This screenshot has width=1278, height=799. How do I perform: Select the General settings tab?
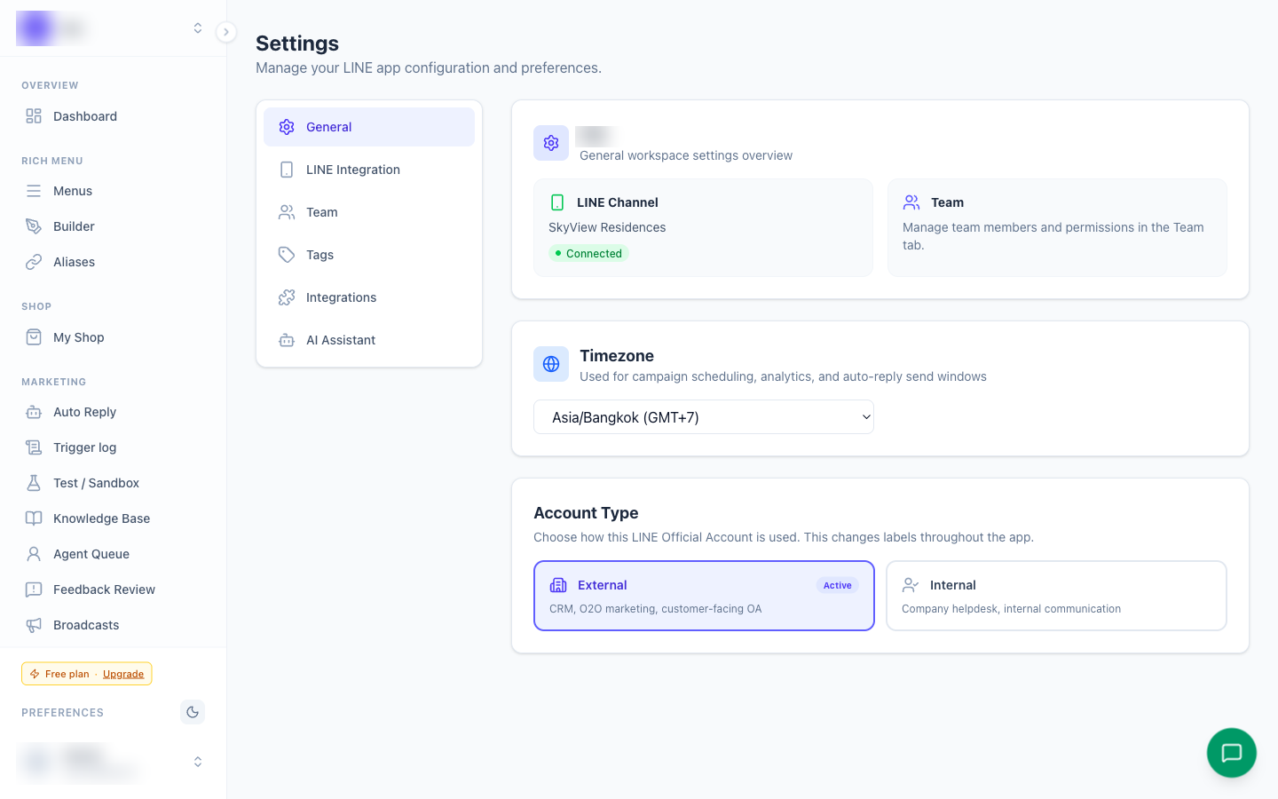[369, 127]
